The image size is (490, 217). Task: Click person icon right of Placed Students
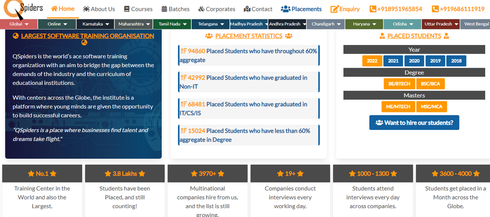[x=446, y=36]
